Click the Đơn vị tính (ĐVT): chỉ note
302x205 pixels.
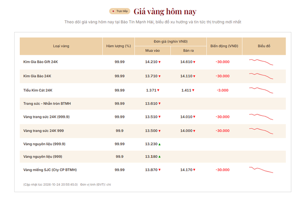click(95, 185)
